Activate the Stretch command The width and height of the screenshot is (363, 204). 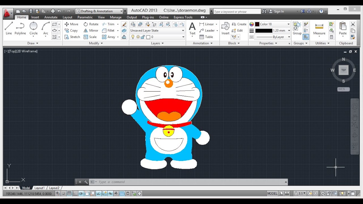pos(72,37)
